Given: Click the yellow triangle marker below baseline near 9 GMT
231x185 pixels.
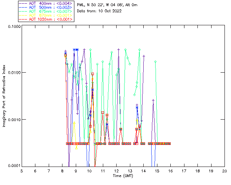Looking at the screenshot, I should coord(76,148).
